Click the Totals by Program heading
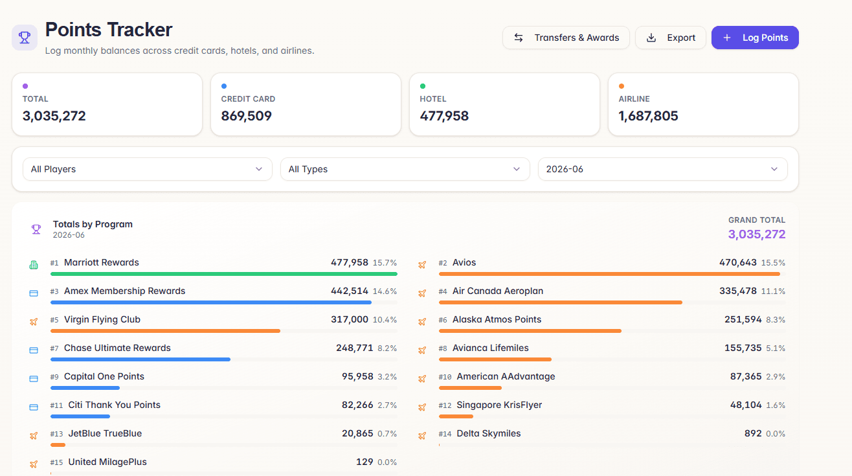This screenshot has width=852, height=476. (x=93, y=224)
